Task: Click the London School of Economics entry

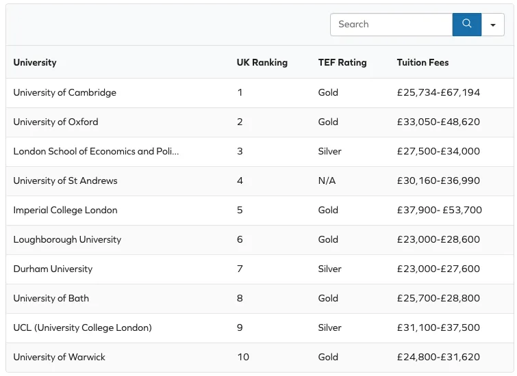Action: 96,151
